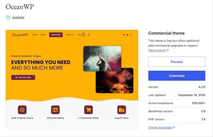Click the fireworks photo
213x137 pixels.
tap(114, 82)
